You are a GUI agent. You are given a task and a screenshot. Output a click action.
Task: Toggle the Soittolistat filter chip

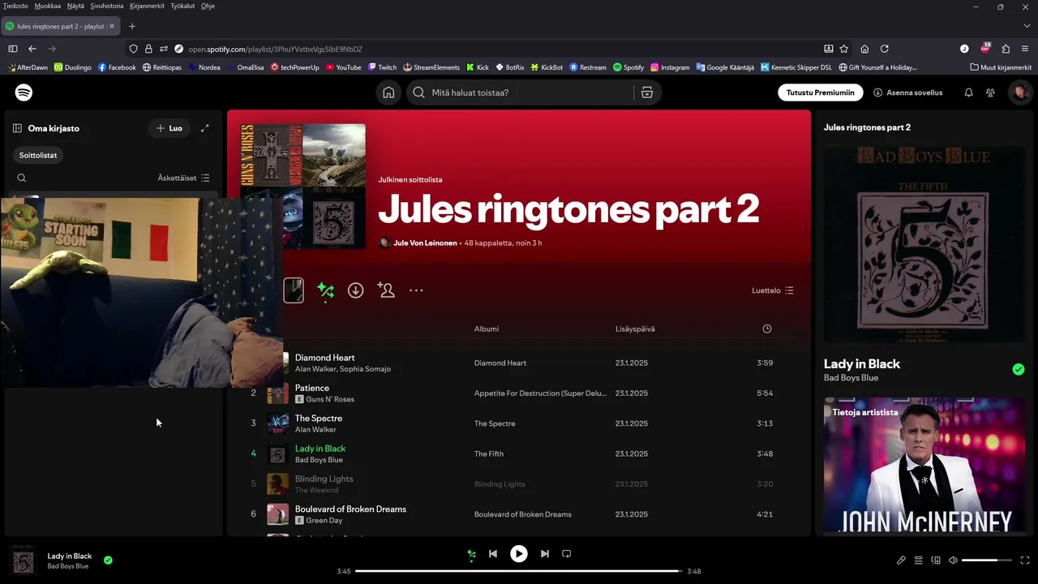point(38,155)
